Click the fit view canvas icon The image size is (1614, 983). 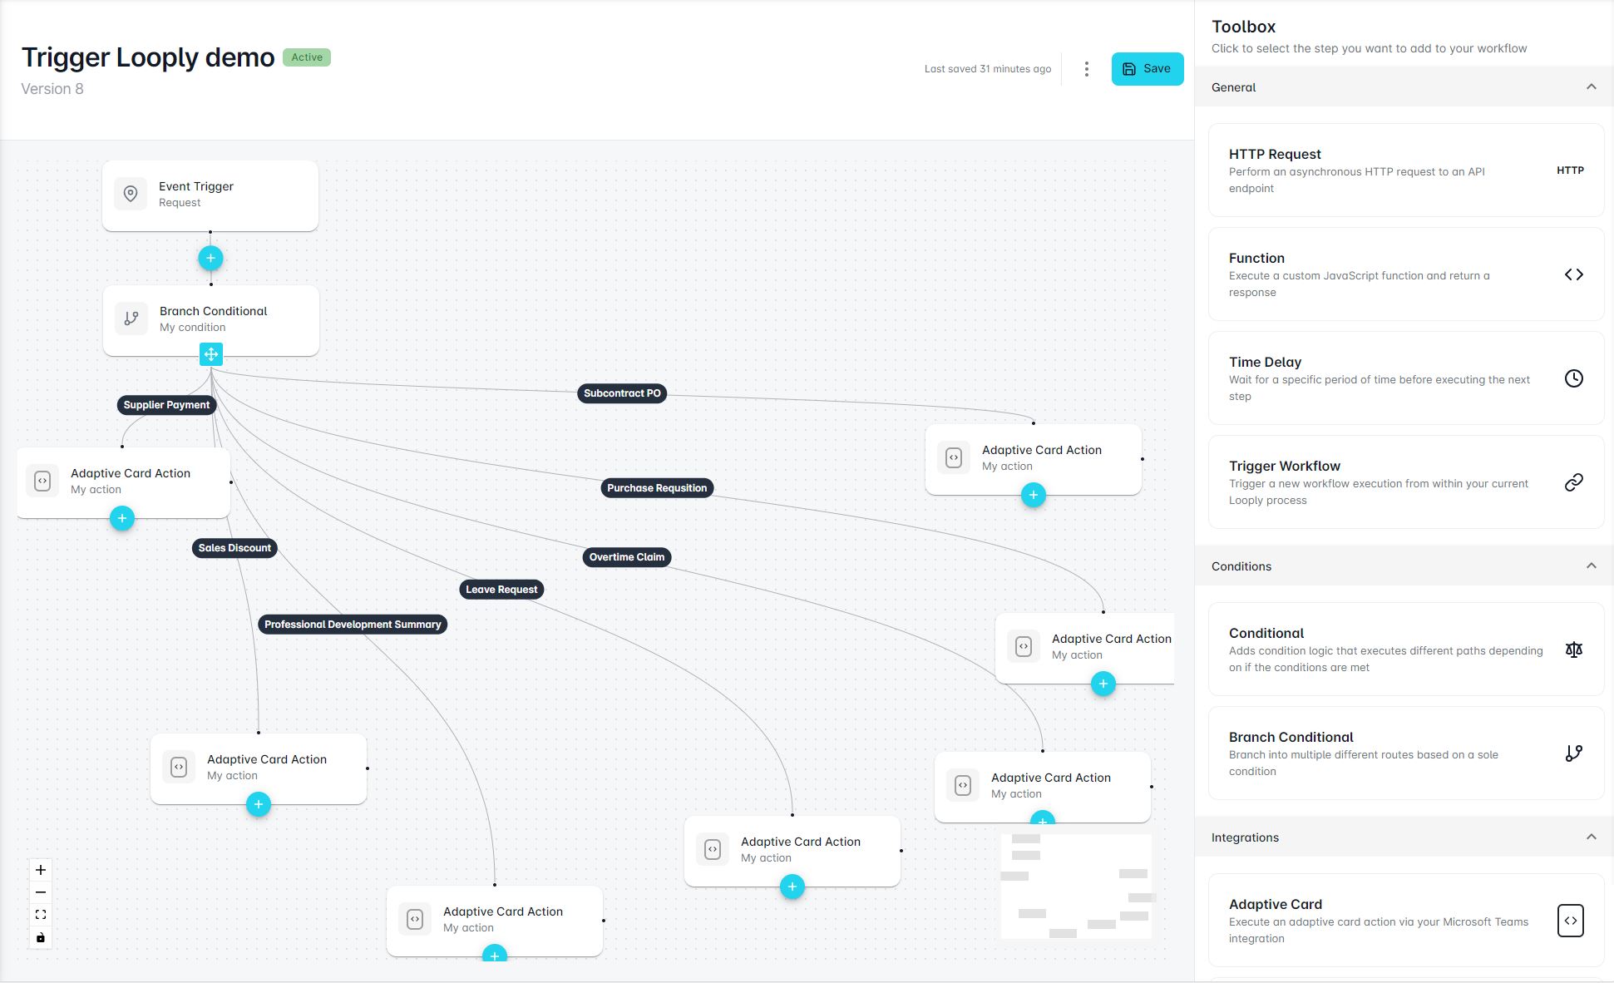41,915
